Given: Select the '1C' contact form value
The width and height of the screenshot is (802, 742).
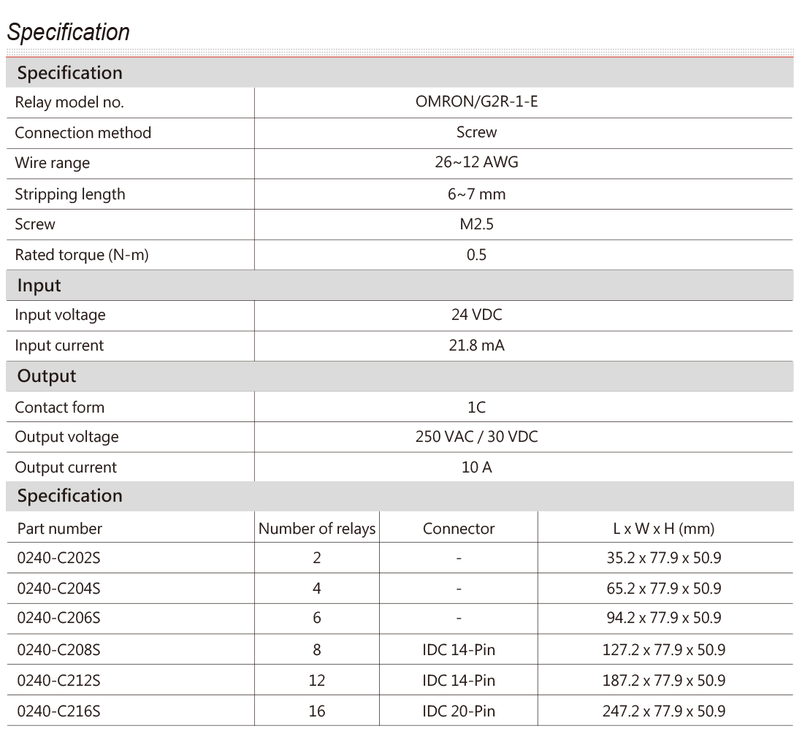Looking at the screenshot, I should 476,408.
